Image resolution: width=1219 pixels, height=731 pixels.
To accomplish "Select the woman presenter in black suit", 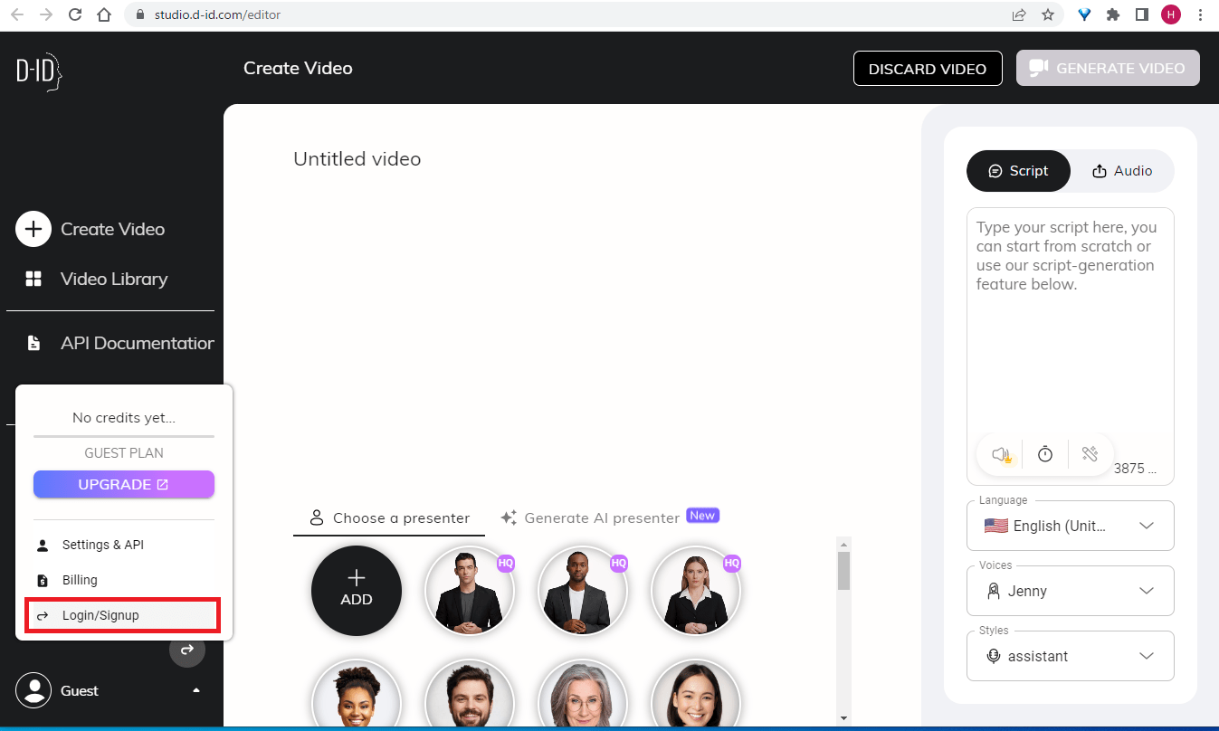I will tap(696, 591).
